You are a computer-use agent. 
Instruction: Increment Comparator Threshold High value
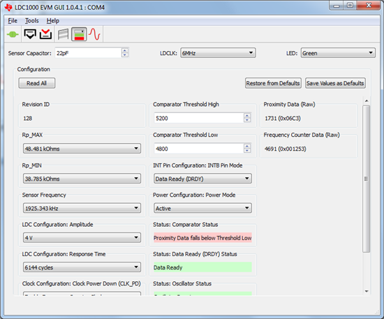(x=247, y=116)
